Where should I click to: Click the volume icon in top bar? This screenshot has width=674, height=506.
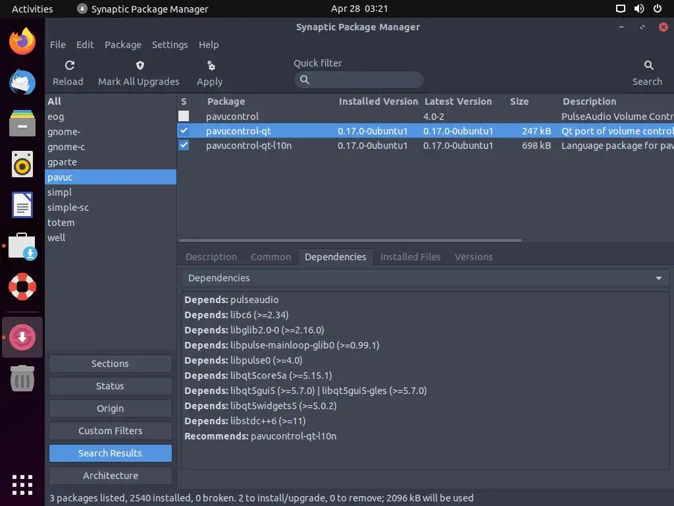[x=639, y=9]
